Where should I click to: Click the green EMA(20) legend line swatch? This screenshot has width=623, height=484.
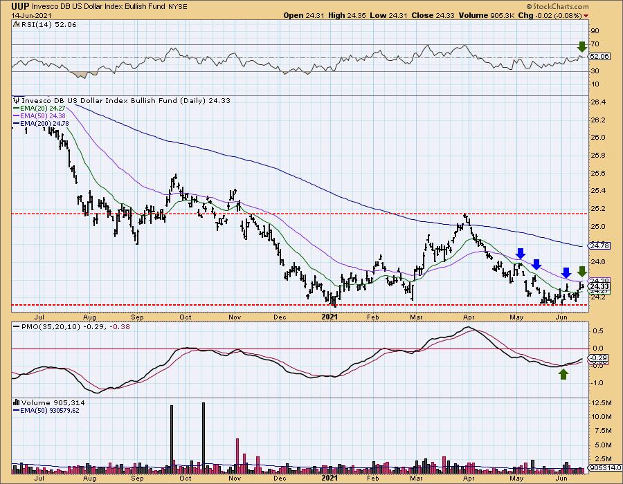click(17, 109)
